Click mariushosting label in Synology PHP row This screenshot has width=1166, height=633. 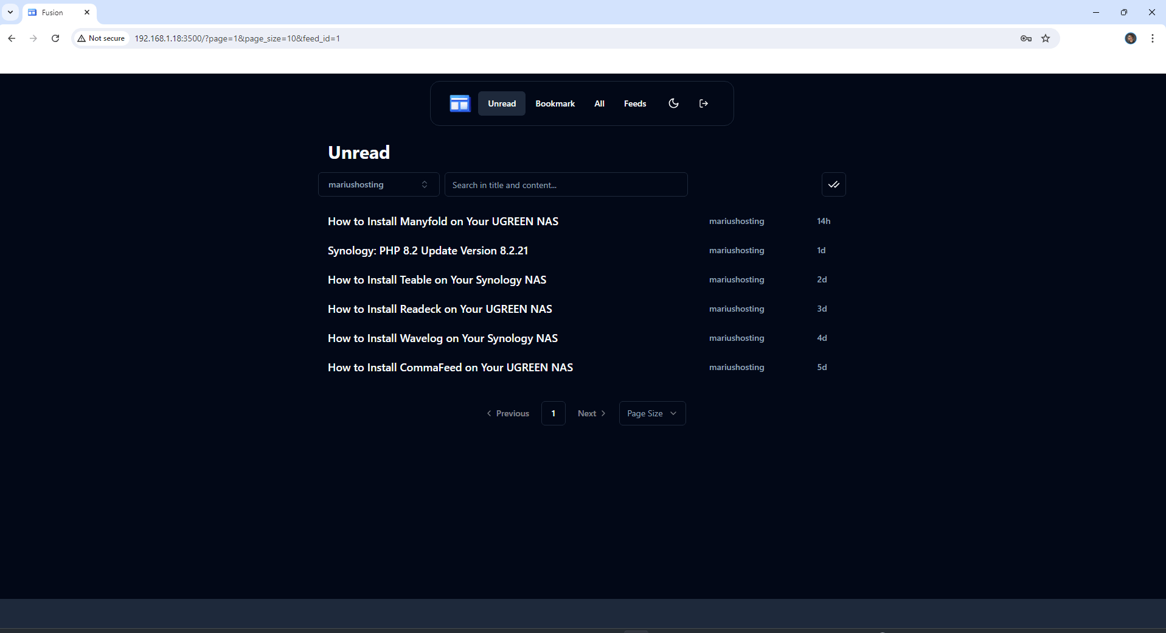737,250
